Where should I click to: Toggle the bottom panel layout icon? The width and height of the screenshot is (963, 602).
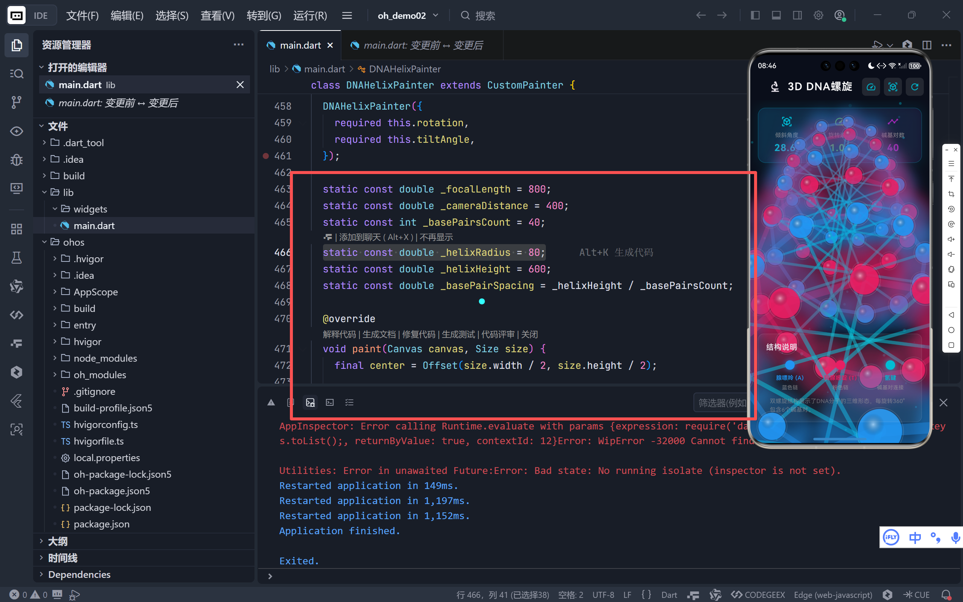pyautogui.click(x=776, y=15)
